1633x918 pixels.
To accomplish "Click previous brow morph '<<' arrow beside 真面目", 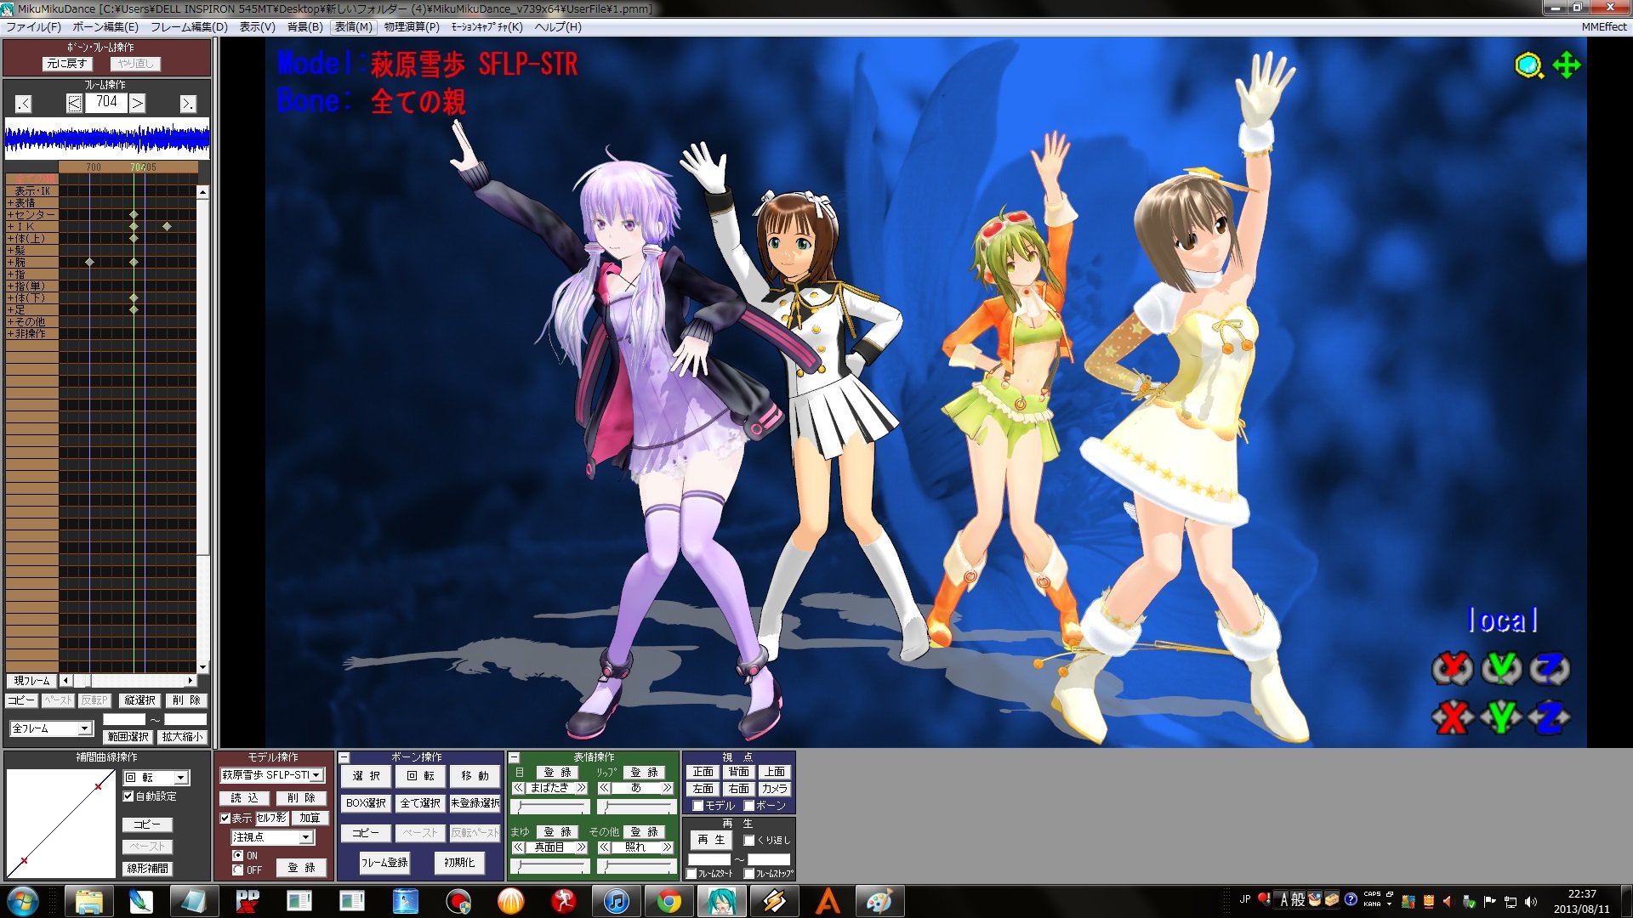I will [x=518, y=847].
